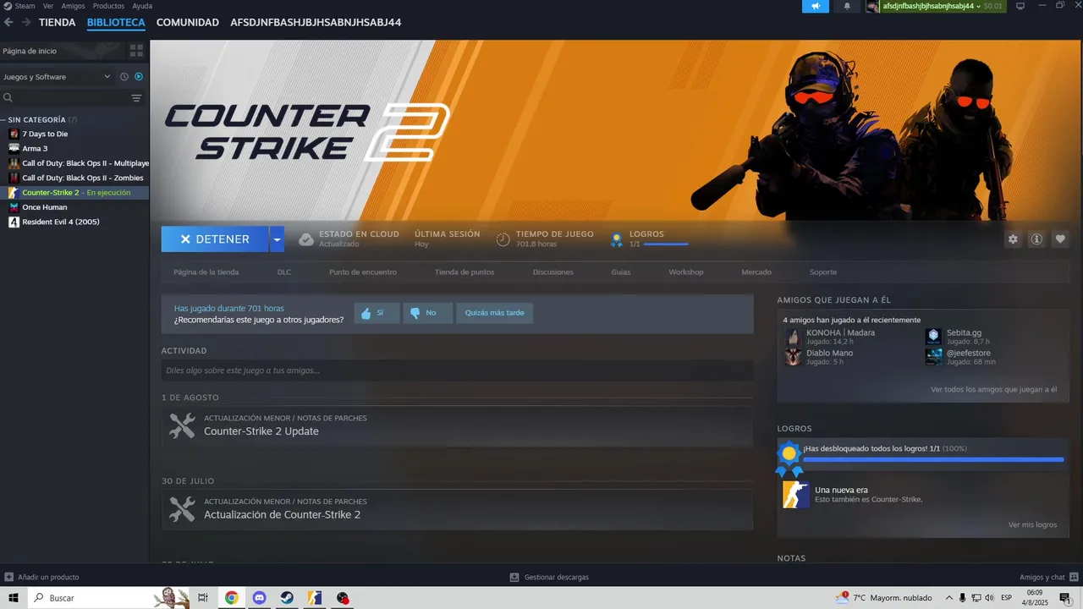Select 7 Days to Die in library
Screen dimensions: 1083x609
74,134
